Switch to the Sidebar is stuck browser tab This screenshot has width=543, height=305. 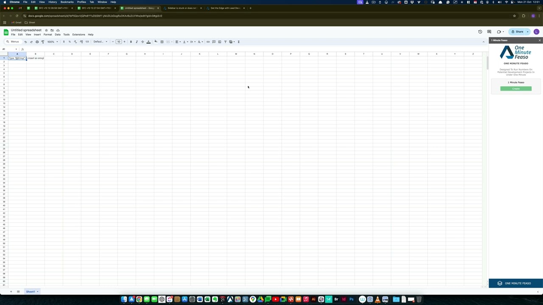point(182,8)
